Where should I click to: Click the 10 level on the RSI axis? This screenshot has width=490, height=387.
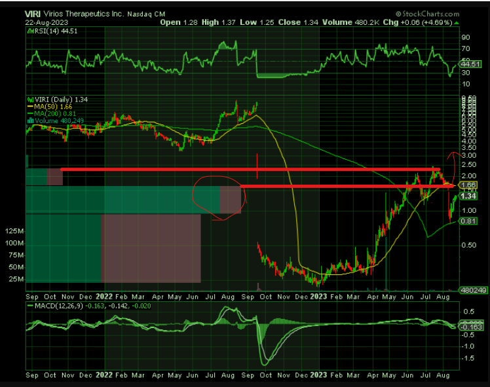[466, 84]
